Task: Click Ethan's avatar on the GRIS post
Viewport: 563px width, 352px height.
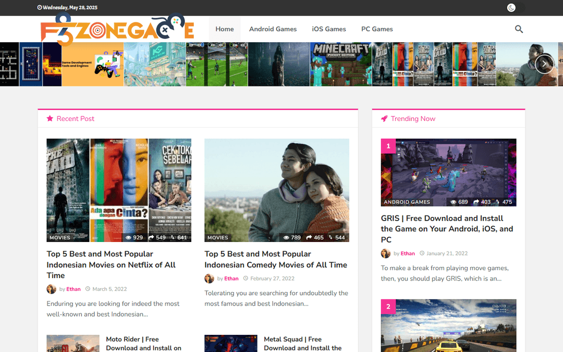Action: coord(386,253)
